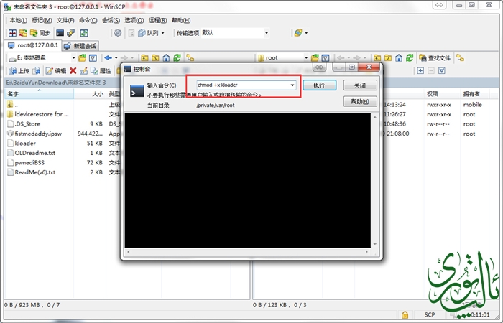This screenshot has height=323, width=503.
Task: Click the preferences gear icon in toolbar
Action: tap(117, 33)
